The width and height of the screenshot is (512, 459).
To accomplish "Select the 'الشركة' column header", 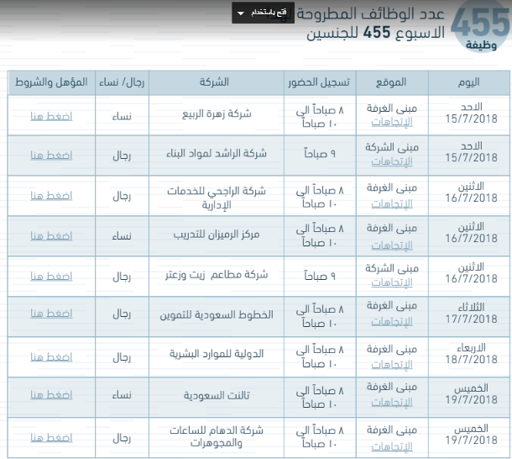I will pos(216,82).
